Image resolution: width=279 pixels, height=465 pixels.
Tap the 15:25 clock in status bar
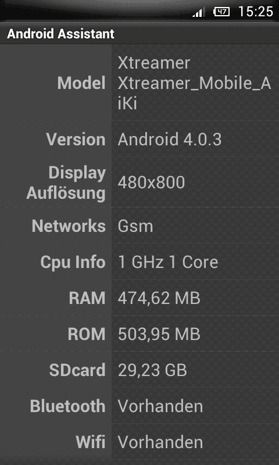point(256,12)
